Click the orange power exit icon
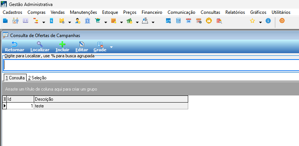 [x=282, y=21]
